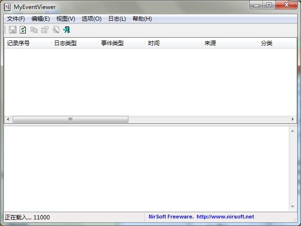This screenshot has width=301, height=226.
Task: Open the 编辑(E) menu
Action: pos(40,19)
